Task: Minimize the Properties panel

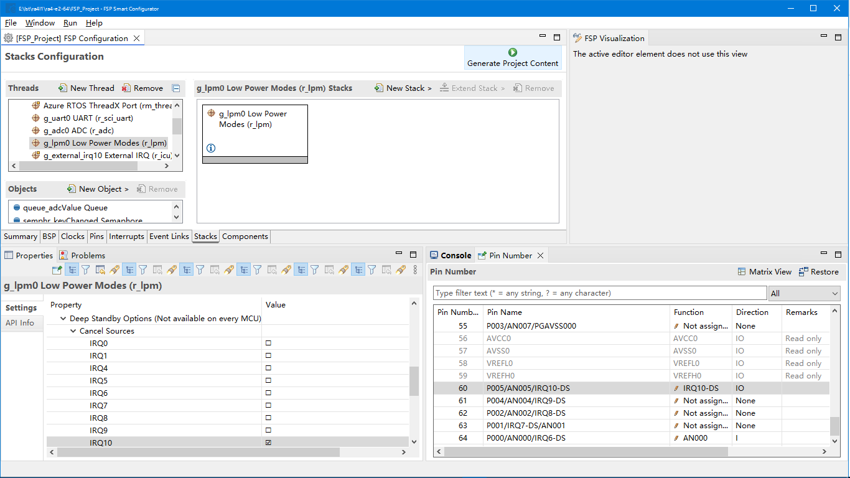Action: click(x=399, y=254)
